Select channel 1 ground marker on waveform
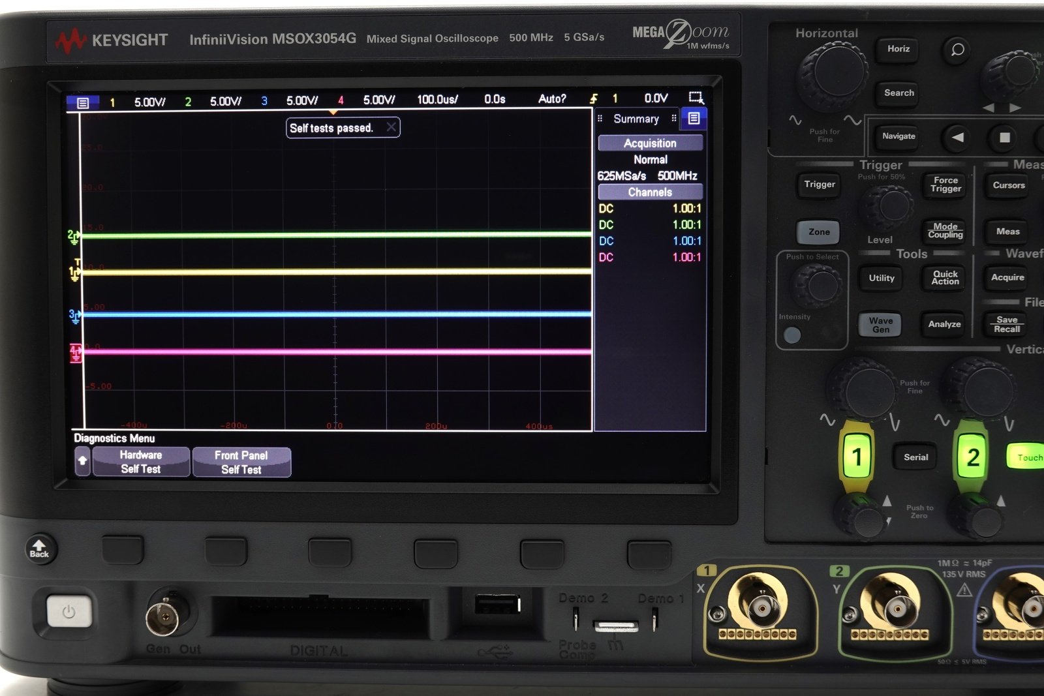This screenshot has height=696, width=1044. tap(74, 273)
